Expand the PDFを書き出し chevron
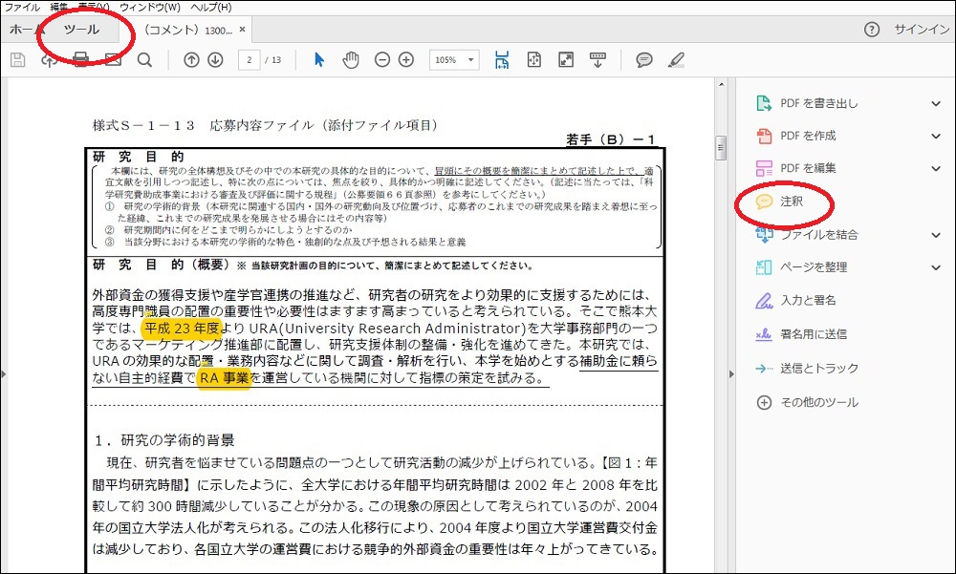956x574 pixels. pos(936,103)
